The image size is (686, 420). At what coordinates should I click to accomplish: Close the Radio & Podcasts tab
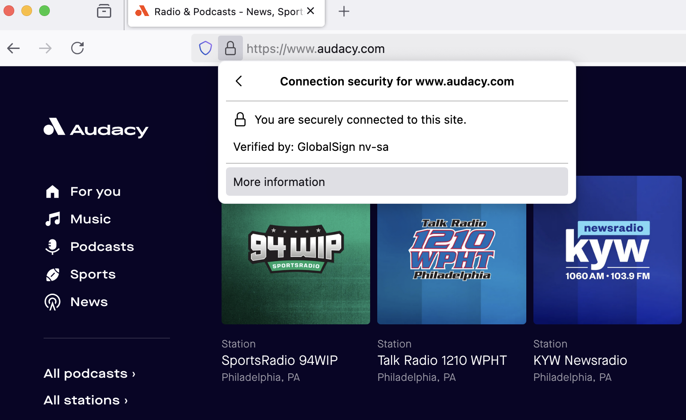(x=311, y=11)
